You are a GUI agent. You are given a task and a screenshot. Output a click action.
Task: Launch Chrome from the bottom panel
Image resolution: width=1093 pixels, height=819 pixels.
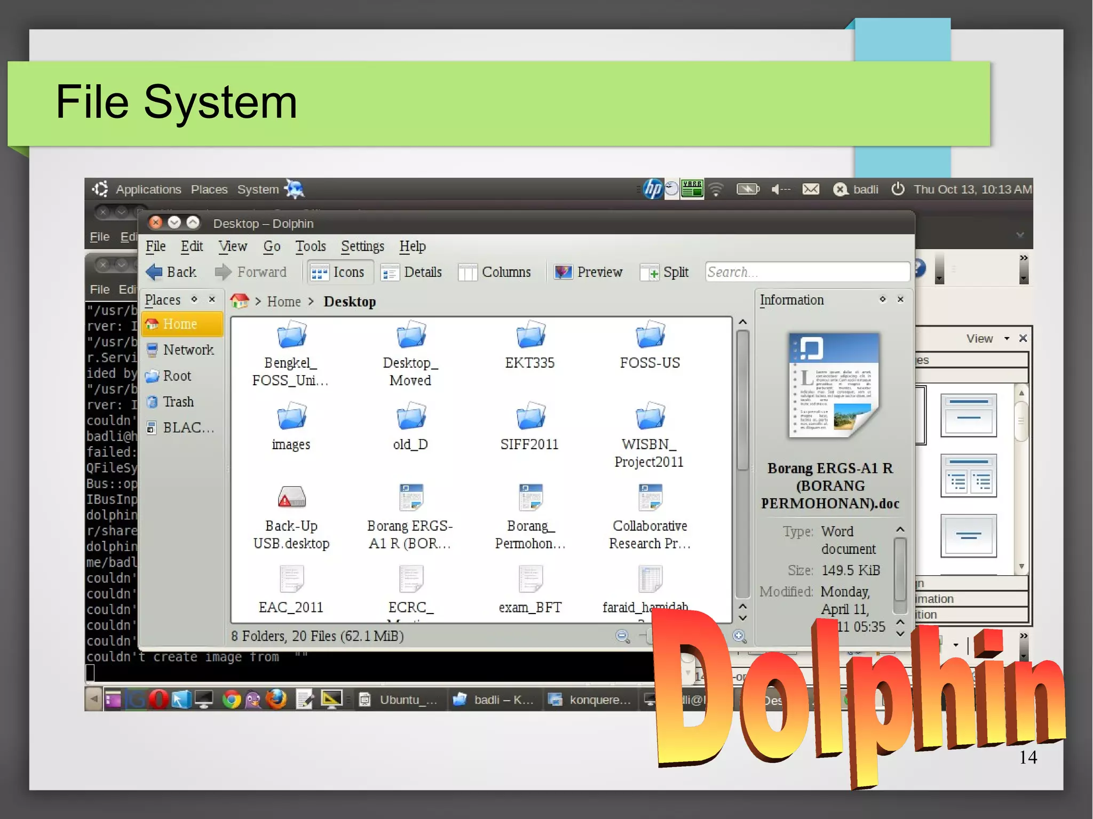(231, 699)
